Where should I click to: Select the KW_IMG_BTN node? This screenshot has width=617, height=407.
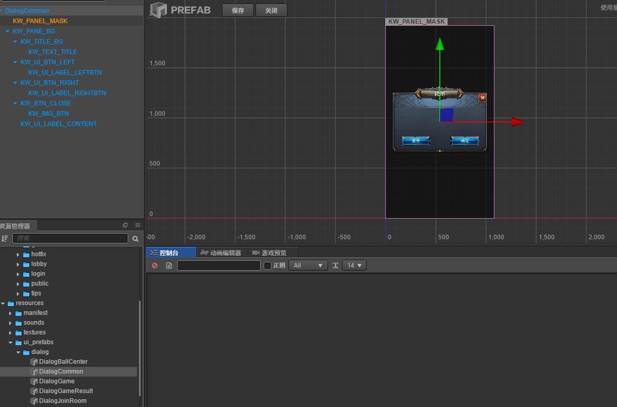[48, 114]
